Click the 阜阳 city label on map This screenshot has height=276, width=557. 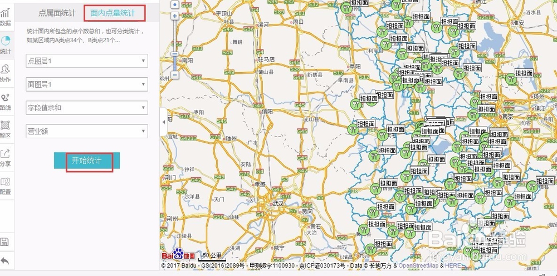[355, 66]
